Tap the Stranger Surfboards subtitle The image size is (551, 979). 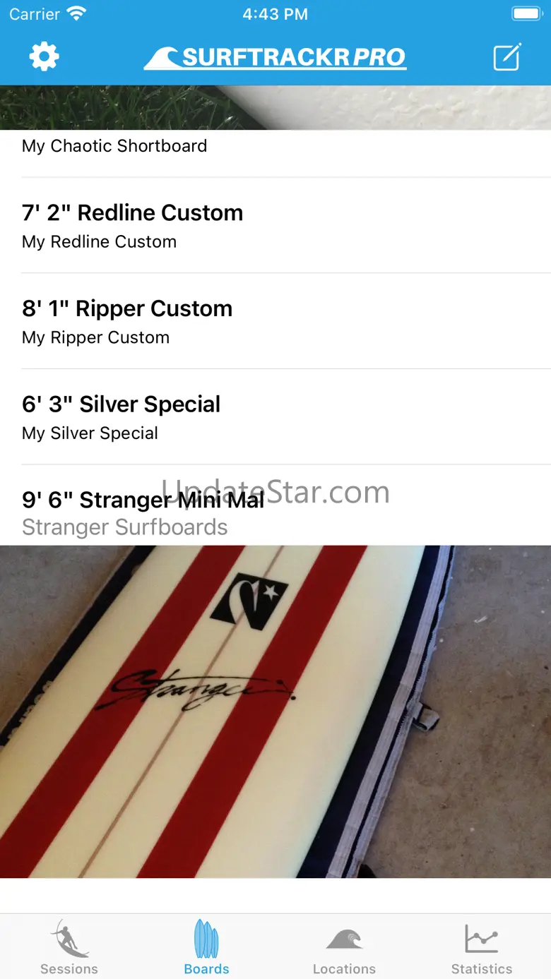pyautogui.click(x=125, y=527)
